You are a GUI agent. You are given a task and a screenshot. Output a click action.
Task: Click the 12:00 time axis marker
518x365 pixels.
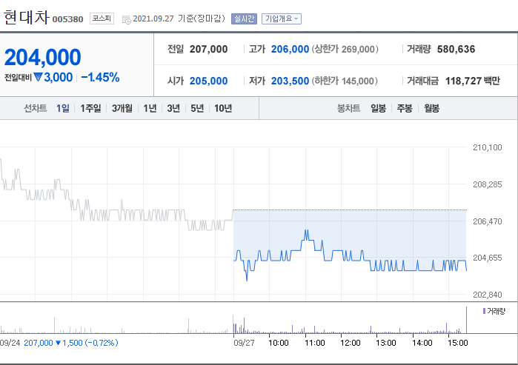tap(351, 343)
